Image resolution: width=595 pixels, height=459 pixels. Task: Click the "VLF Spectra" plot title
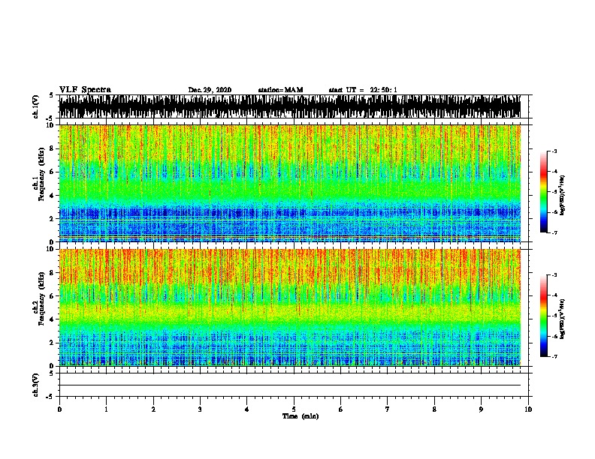click(85, 89)
